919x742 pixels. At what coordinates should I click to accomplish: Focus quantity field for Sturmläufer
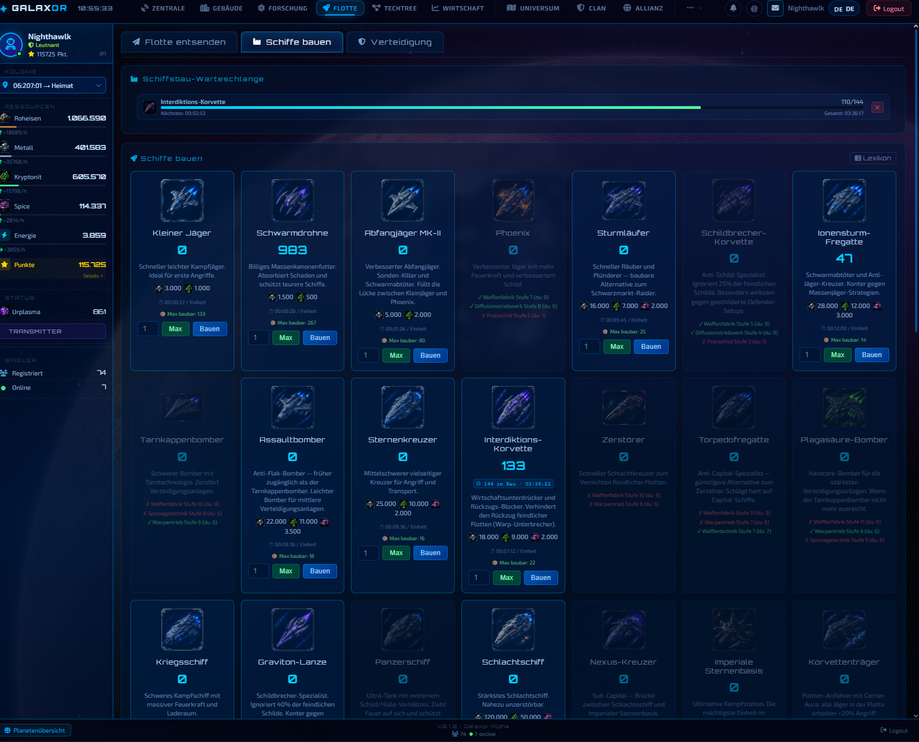click(x=589, y=347)
